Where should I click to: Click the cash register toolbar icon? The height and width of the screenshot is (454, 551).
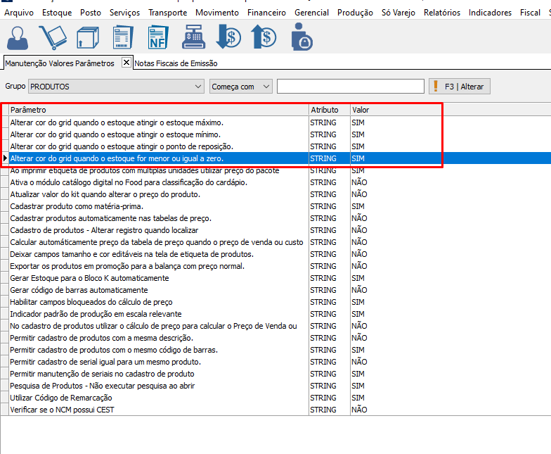[x=194, y=37]
